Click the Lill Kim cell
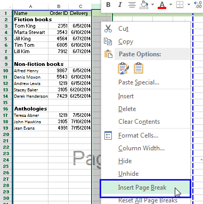 [31, 52]
